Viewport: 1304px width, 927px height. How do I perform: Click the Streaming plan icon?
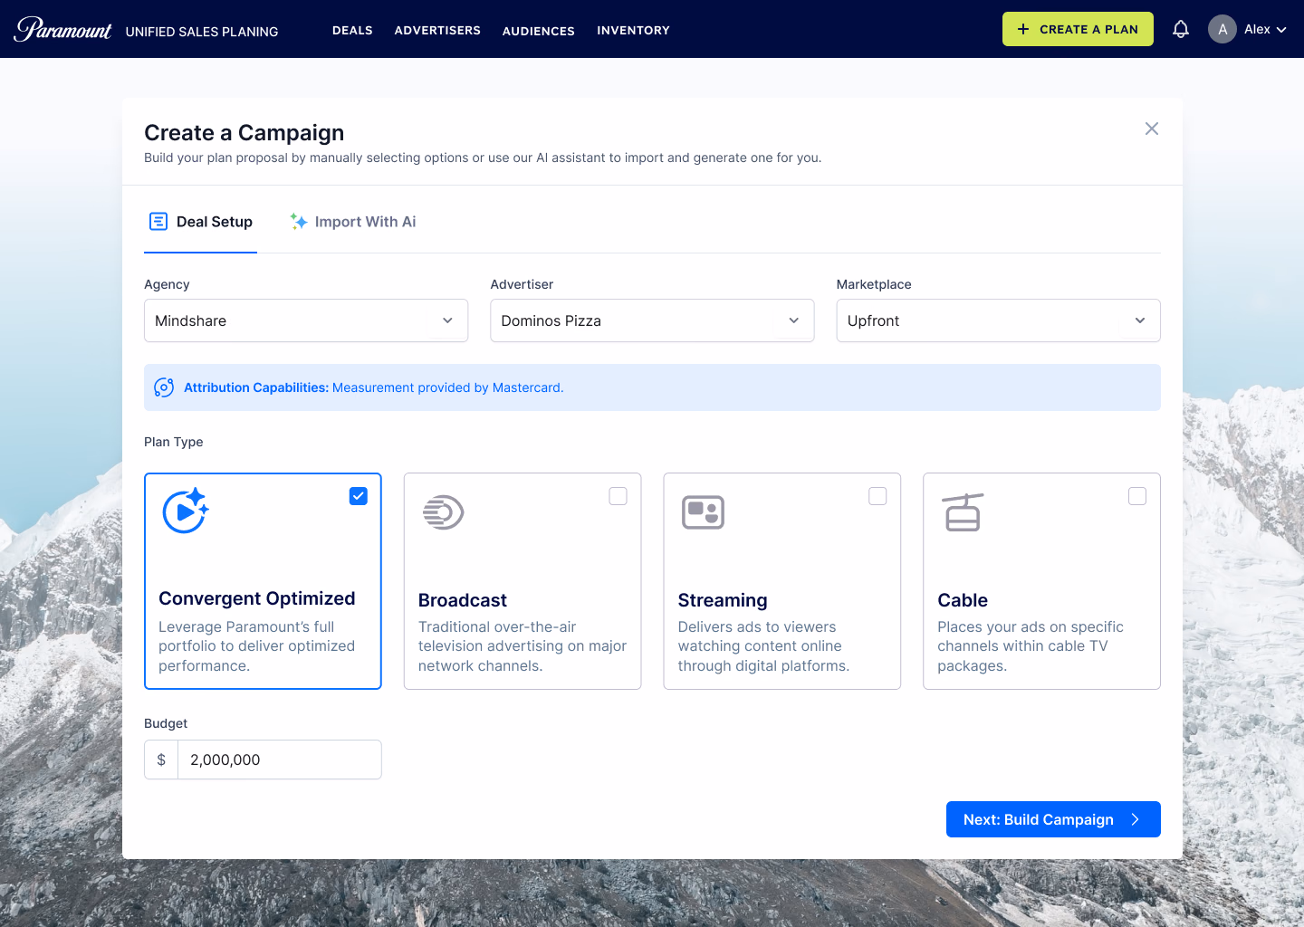(703, 512)
